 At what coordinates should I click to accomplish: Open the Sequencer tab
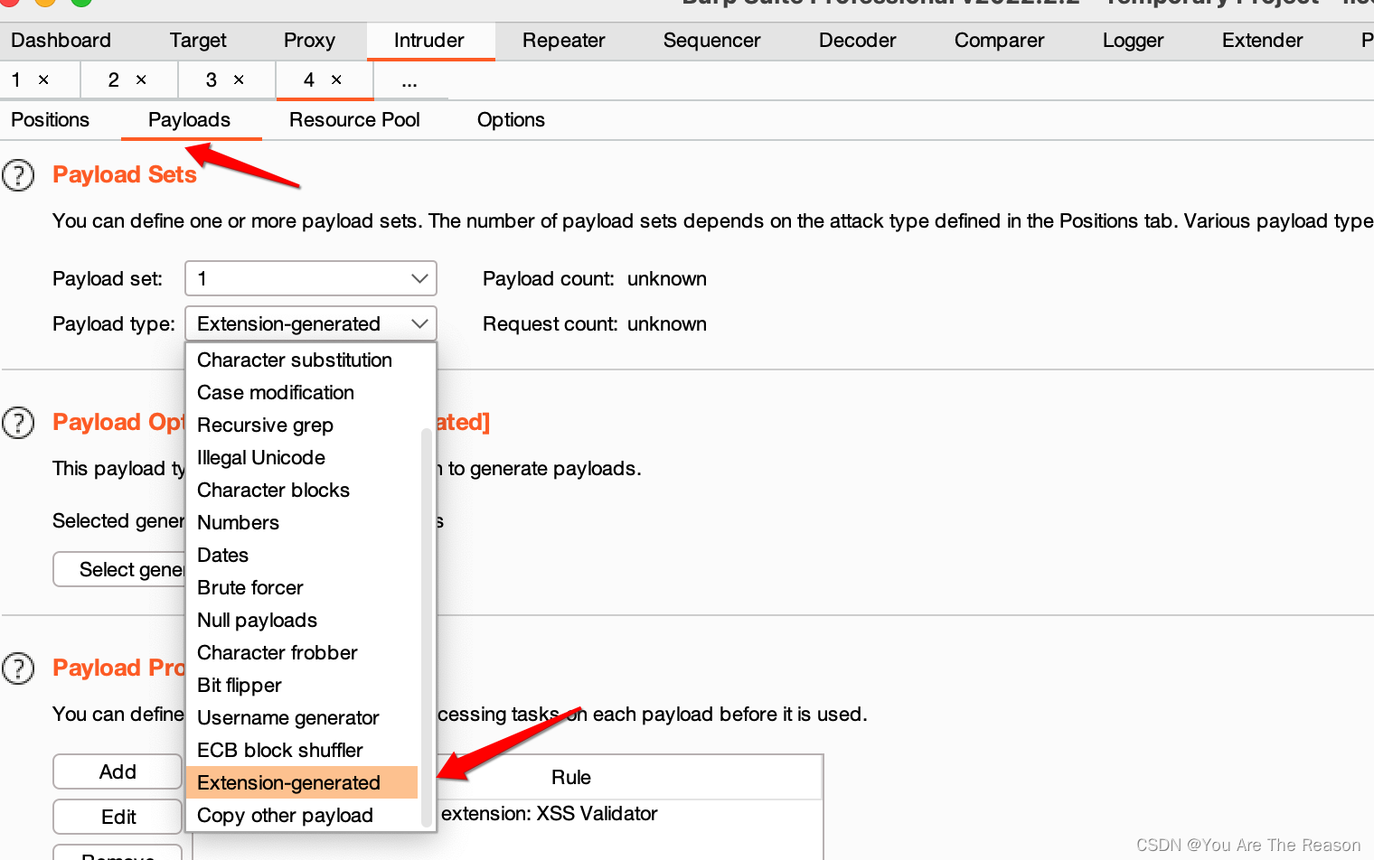click(712, 41)
